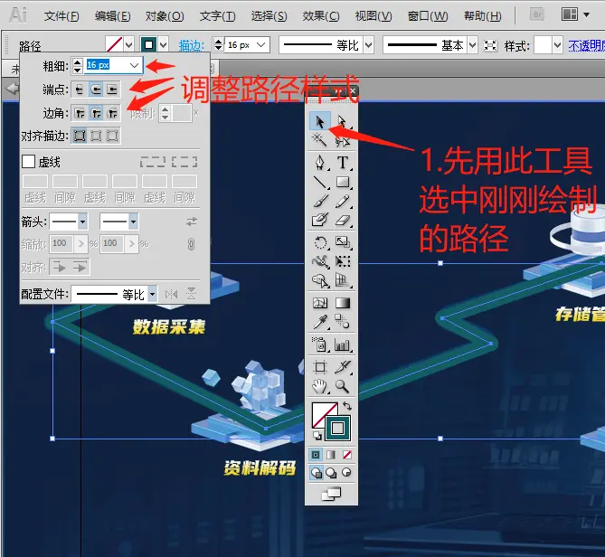Screen dimensions: 605x557
Task: Open fill color dropdown in control bar
Action: [x=129, y=45]
